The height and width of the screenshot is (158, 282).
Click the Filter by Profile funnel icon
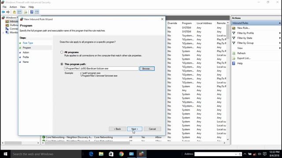point(234,33)
